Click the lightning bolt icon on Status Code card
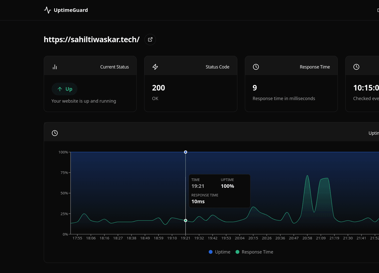 click(155, 67)
